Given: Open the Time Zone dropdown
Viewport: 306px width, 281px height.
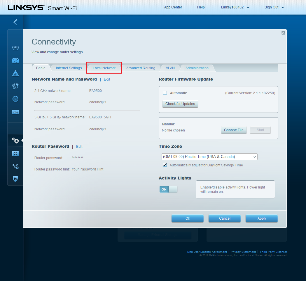Looking at the screenshot, I should [209, 157].
